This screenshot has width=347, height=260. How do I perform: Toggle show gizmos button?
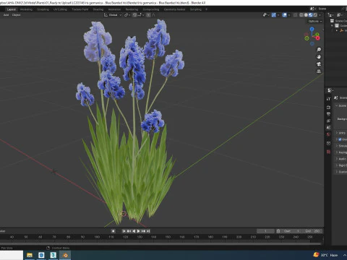pyautogui.click(x=274, y=15)
